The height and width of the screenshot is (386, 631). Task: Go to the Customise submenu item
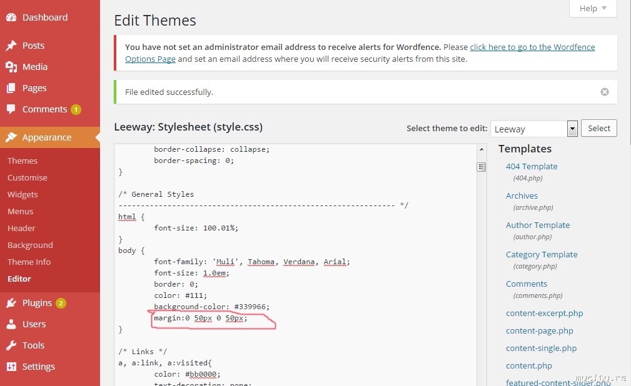[28, 177]
